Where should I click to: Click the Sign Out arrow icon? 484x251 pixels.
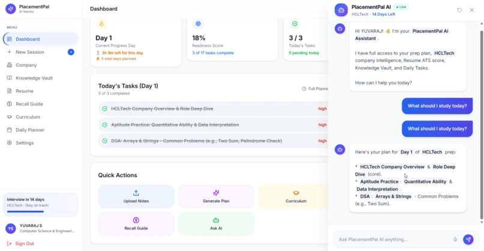click(x=9, y=244)
